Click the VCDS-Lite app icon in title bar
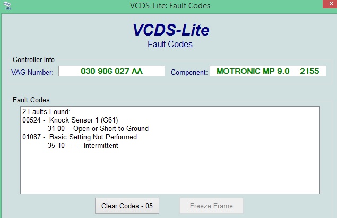The image size is (337, 218). point(6,6)
